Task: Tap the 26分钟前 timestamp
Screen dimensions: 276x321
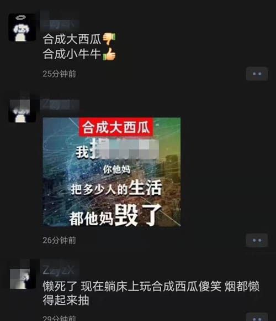Action: click(x=59, y=240)
